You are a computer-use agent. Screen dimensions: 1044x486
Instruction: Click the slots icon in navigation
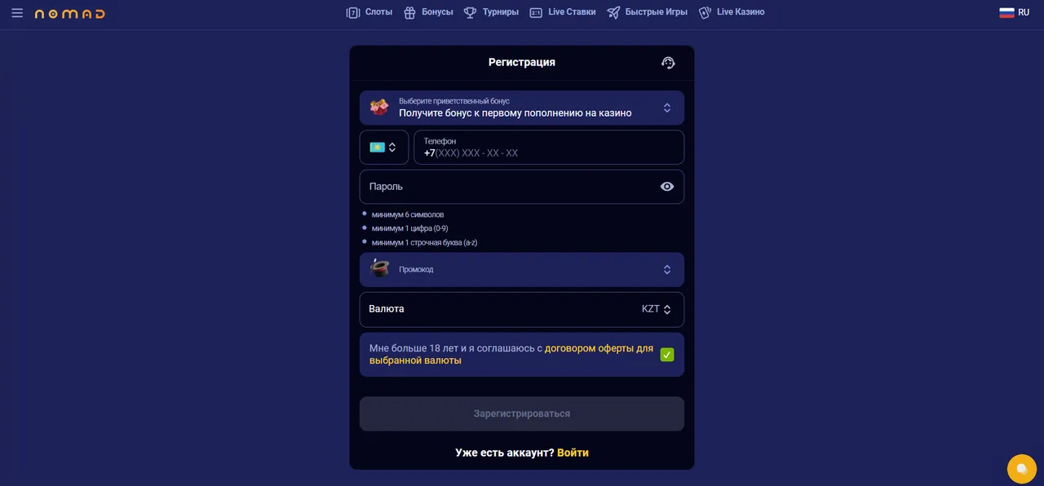tap(353, 13)
